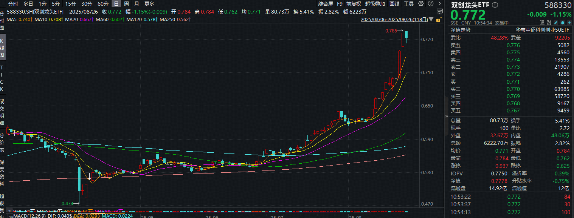Expand more toolbar options via the > chevron
The image size is (574, 218).
coord(440,4)
